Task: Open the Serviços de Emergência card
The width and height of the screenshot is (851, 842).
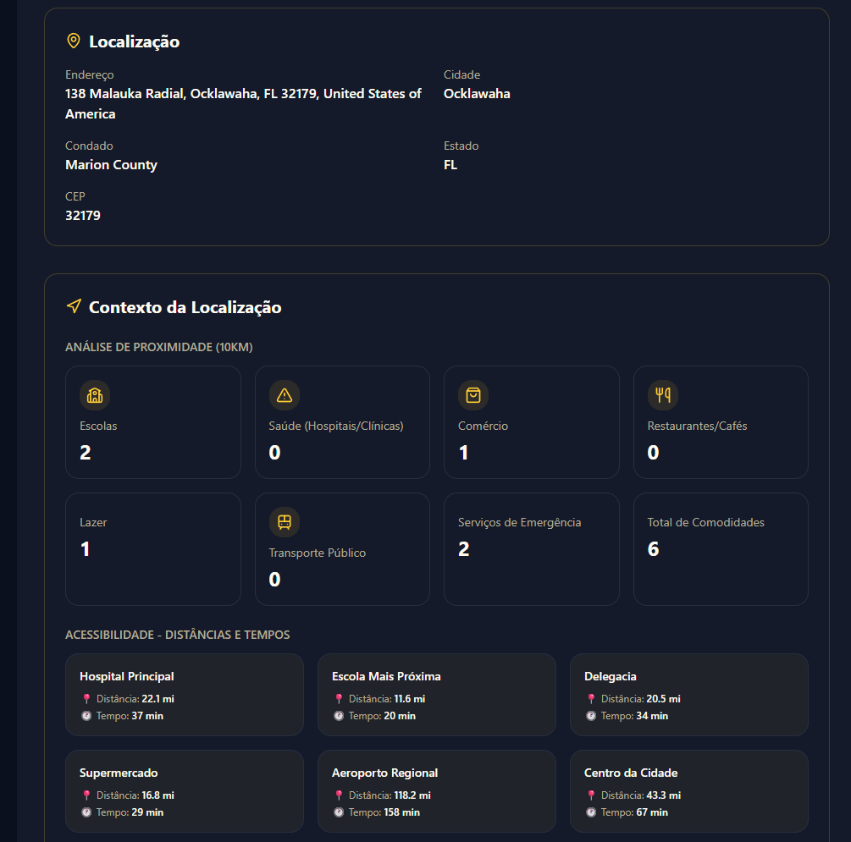Action: click(x=531, y=549)
